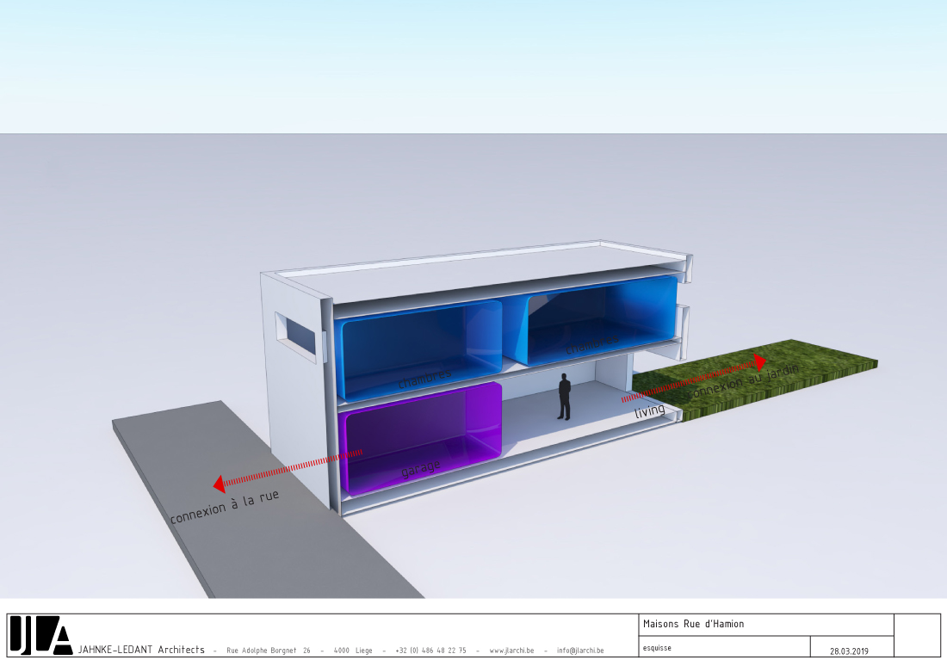This screenshot has width=947, height=660.
Task: Click the 'garage' text label
Action: tap(421, 469)
